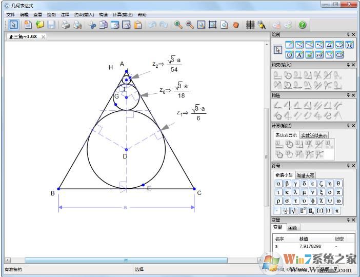Open the 绘制 menu
Viewport: 360px width, 277px height.
coord(51,15)
